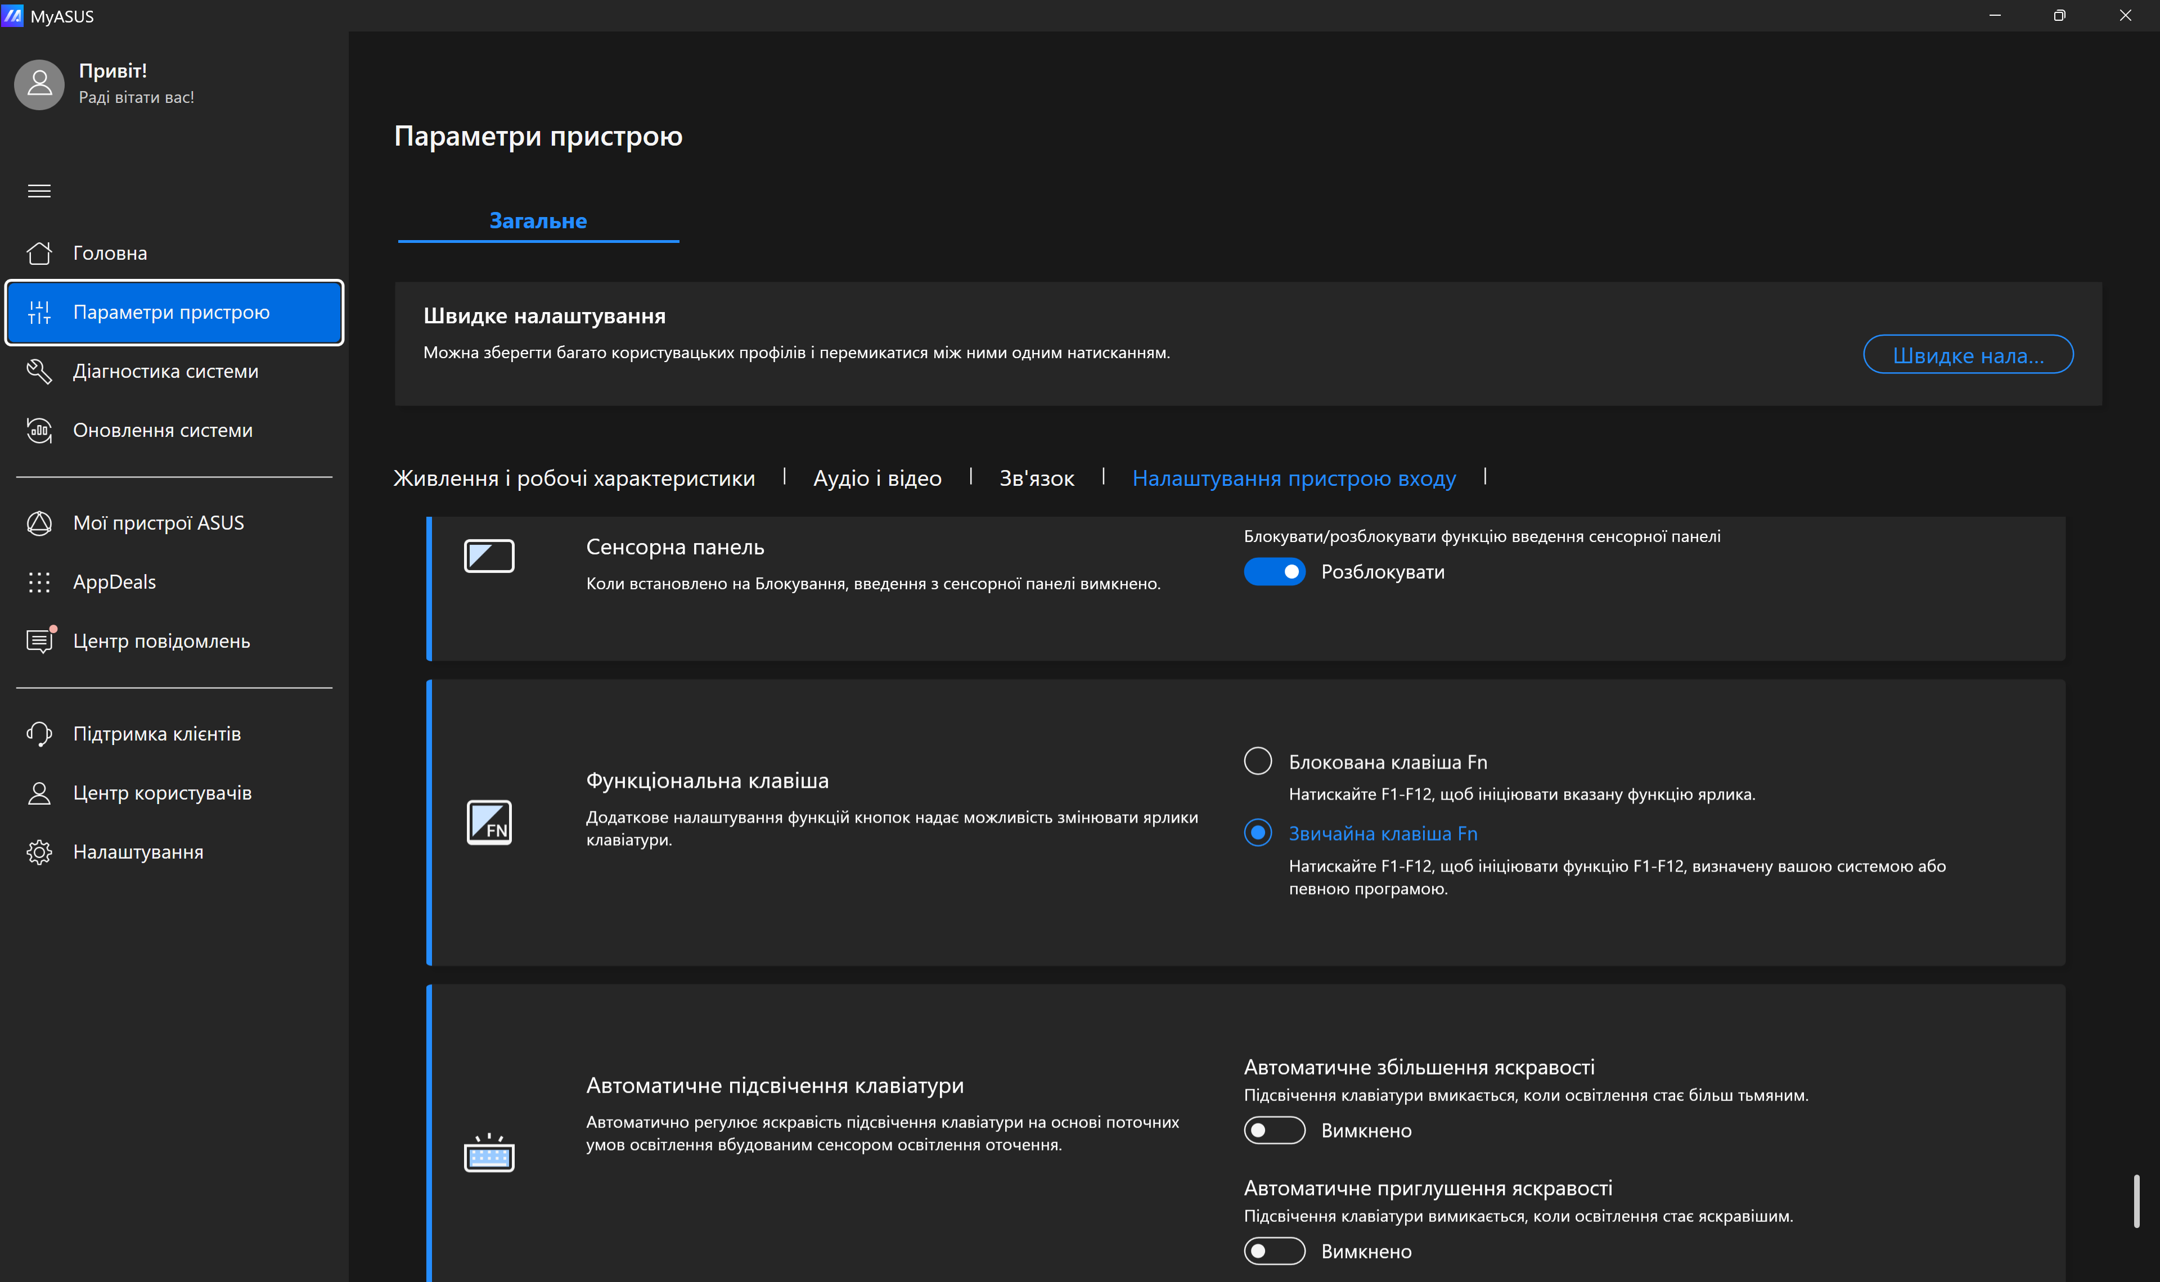
Task: Select Звичайна клавіша Fn radio button
Action: [x=1258, y=833]
